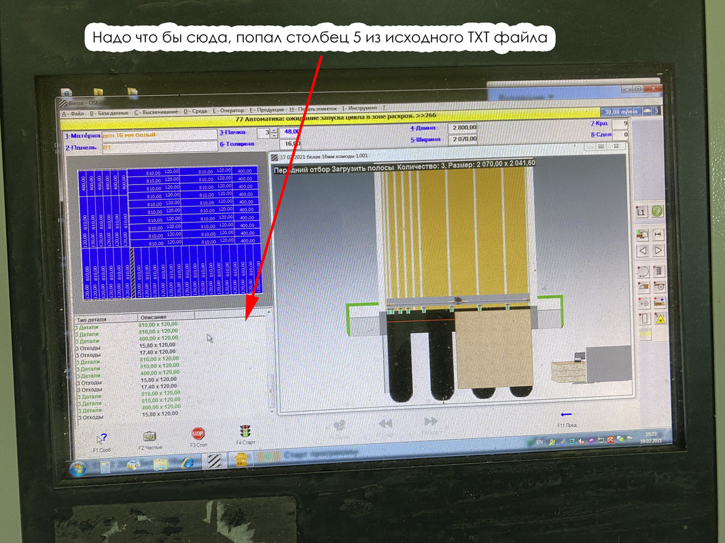Open the B - База данных menu
Screen dimensions: 725x543
(x=109, y=112)
